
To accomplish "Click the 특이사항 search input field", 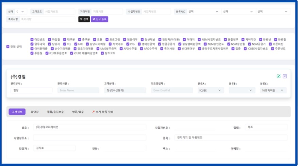I will coord(47,19).
